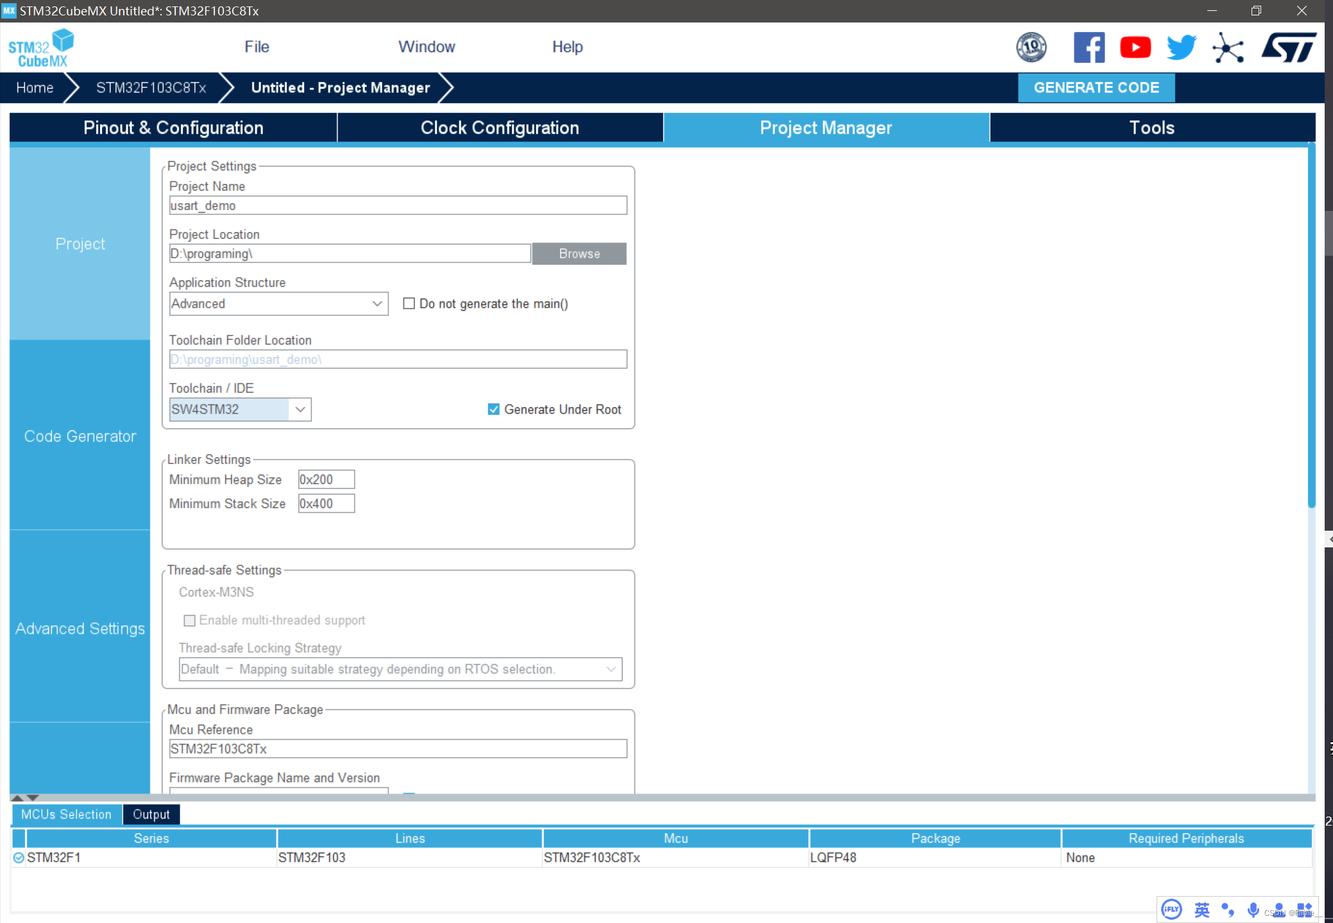
Task: Click the Minimum Stack Size field
Action: [x=326, y=503]
